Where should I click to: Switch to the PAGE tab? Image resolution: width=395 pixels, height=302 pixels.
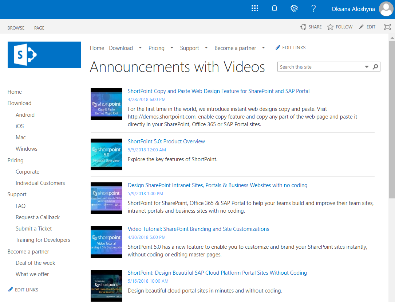pyautogui.click(x=39, y=28)
